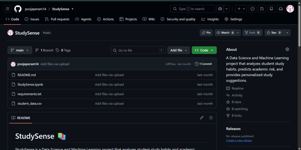Open the issues header icon
301x150 pixels.
[x=252, y=9]
